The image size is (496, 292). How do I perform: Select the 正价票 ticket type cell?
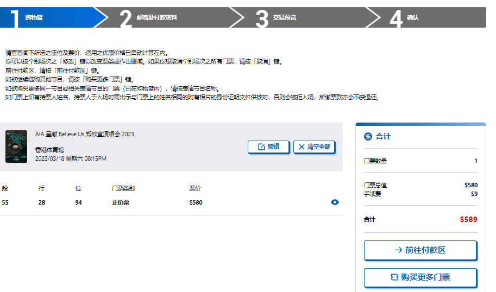[120, 202]
